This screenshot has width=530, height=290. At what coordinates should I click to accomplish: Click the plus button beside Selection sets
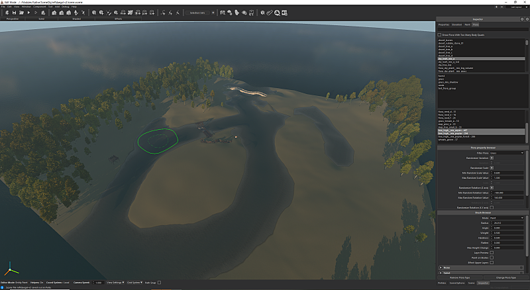point(213,13)
